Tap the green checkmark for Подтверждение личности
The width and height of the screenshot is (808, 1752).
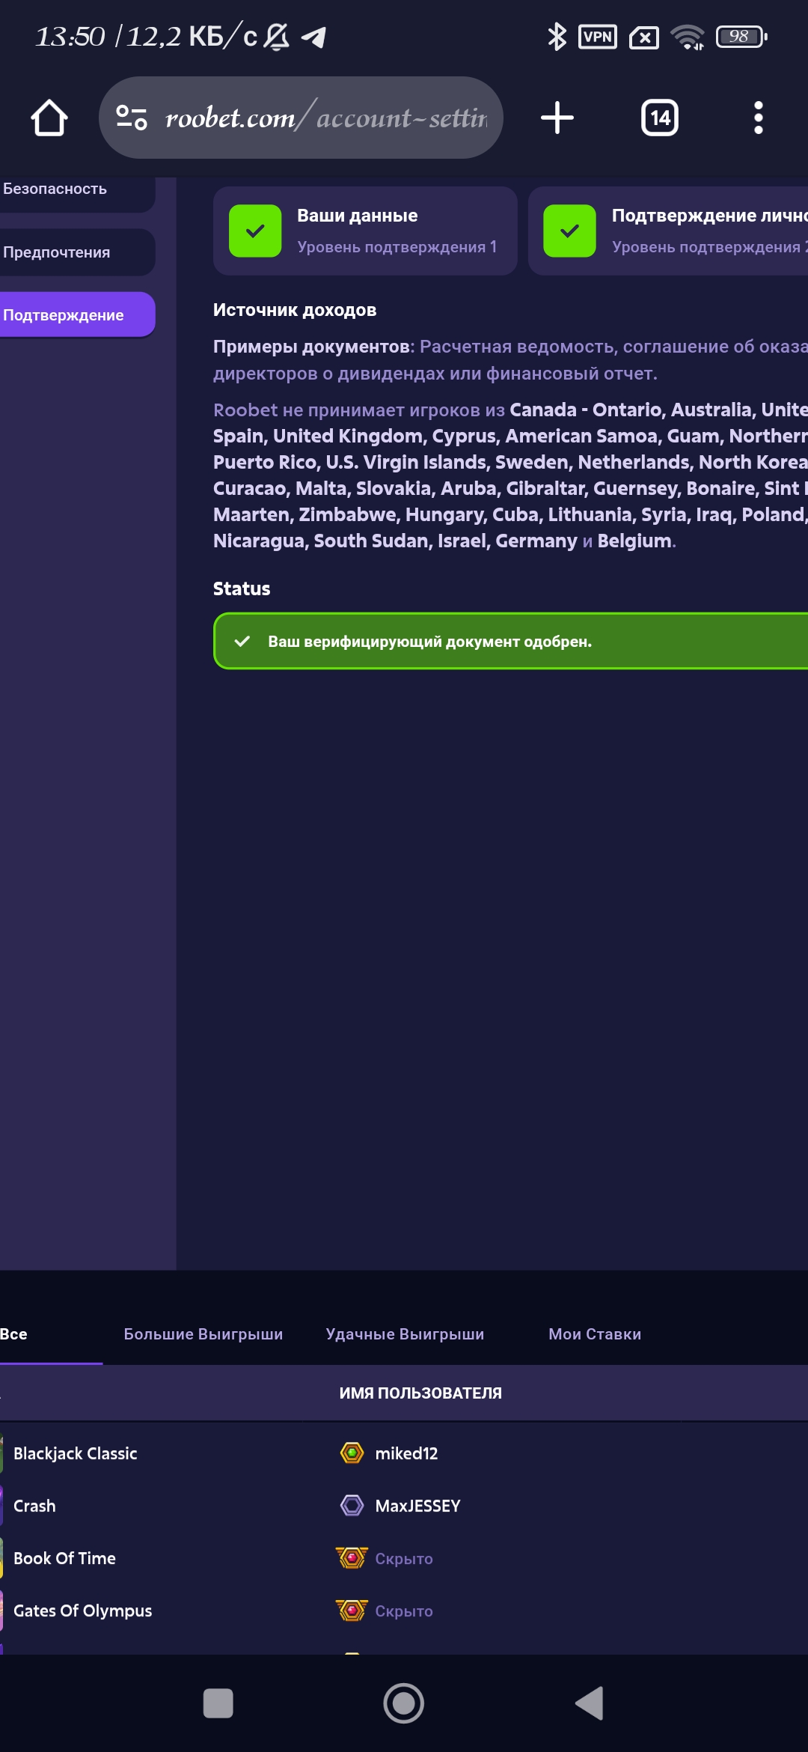pyautogui.click(x=569, y=231)
